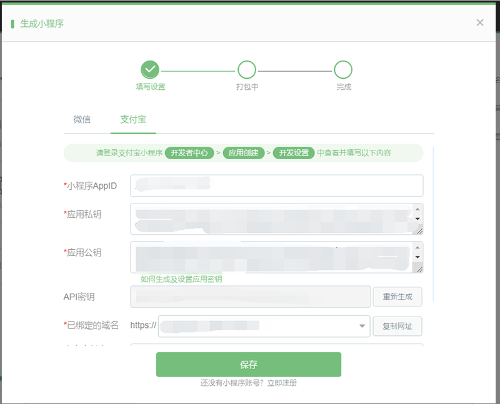Select the 支付宝 tab

tap(133, 119)
